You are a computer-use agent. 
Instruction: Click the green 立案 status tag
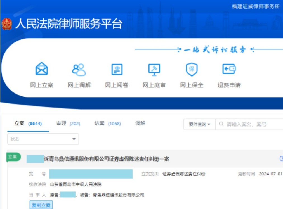[13, 157]
